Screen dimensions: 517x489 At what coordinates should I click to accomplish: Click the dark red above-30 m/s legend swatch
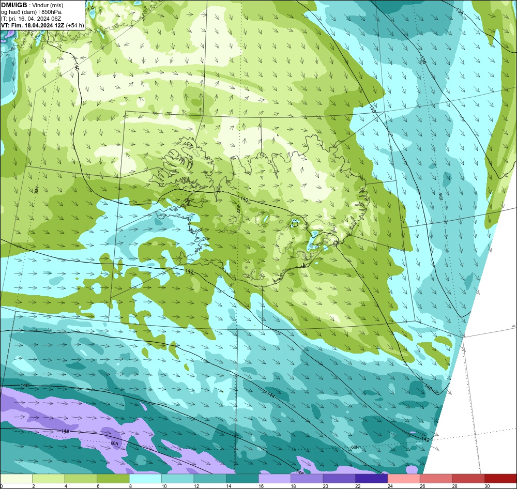pos(501,479)
